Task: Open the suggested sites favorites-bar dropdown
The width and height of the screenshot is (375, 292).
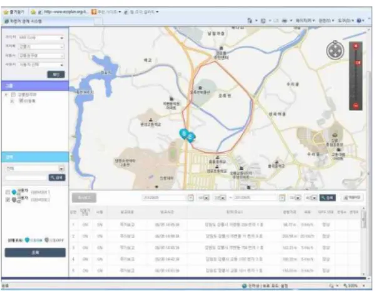Action: click(120, 12)
